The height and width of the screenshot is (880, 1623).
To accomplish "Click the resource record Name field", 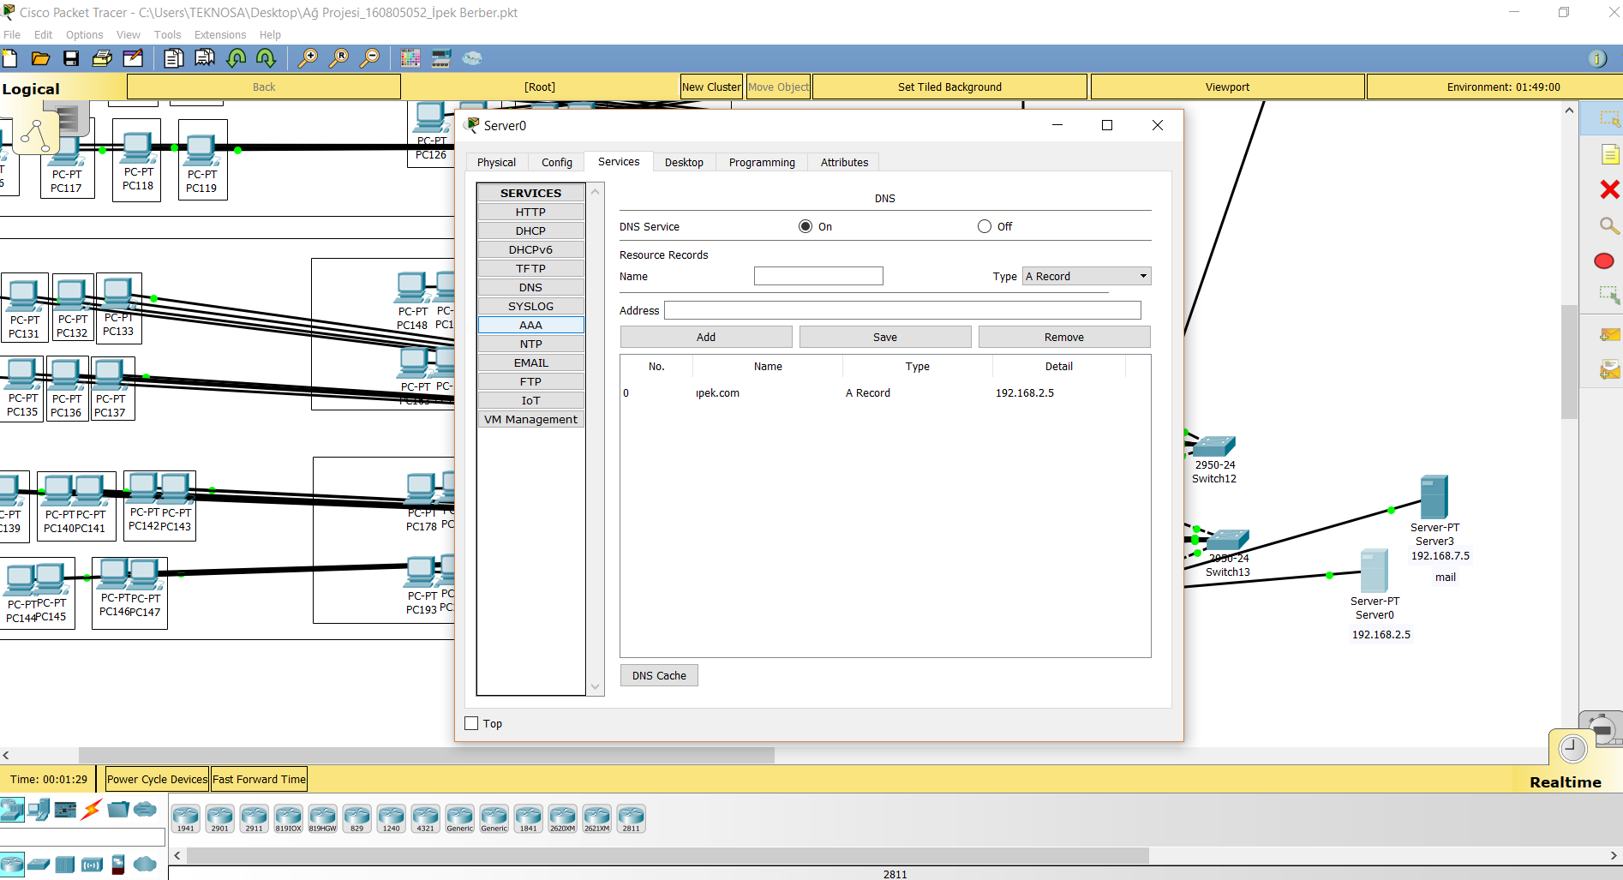I will (817, 276).
